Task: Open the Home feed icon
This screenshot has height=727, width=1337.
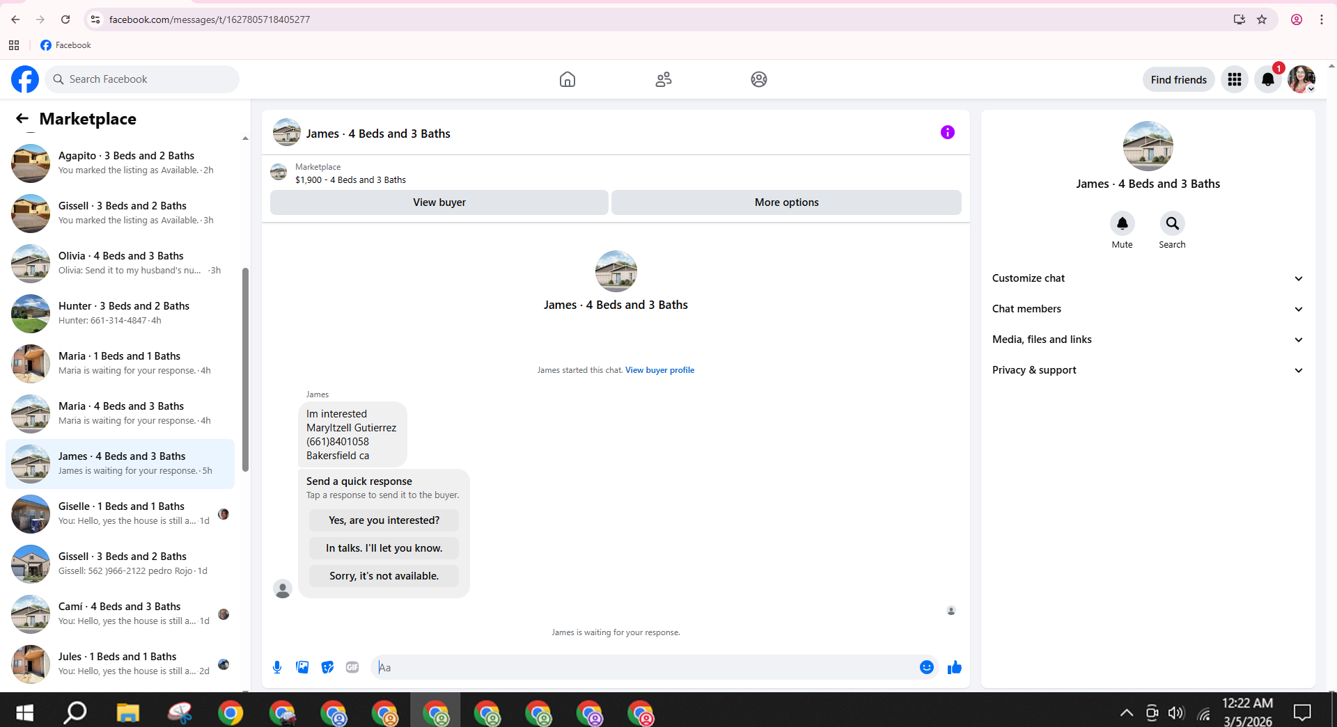Action: click(x=568, y=79)
